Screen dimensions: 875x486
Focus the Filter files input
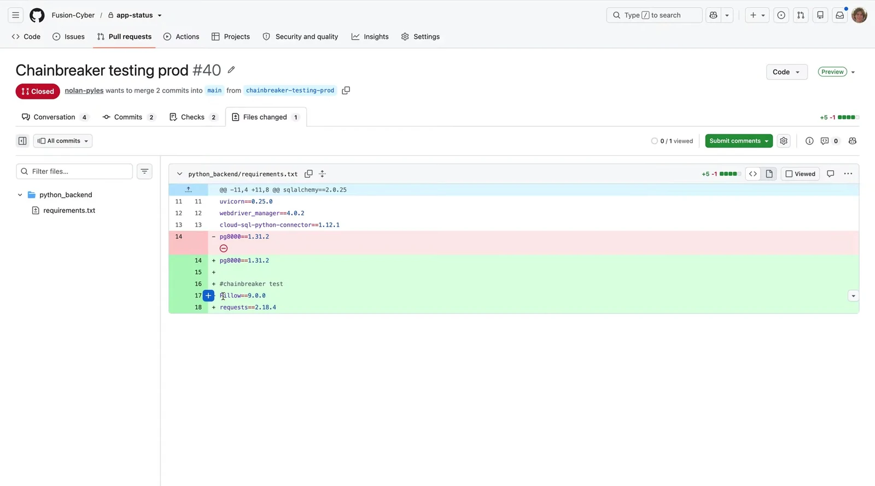[74, 171]
